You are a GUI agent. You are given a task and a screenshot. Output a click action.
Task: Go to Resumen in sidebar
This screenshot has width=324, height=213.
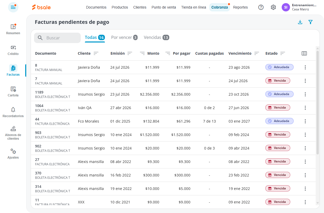click(x=13, y=29)
